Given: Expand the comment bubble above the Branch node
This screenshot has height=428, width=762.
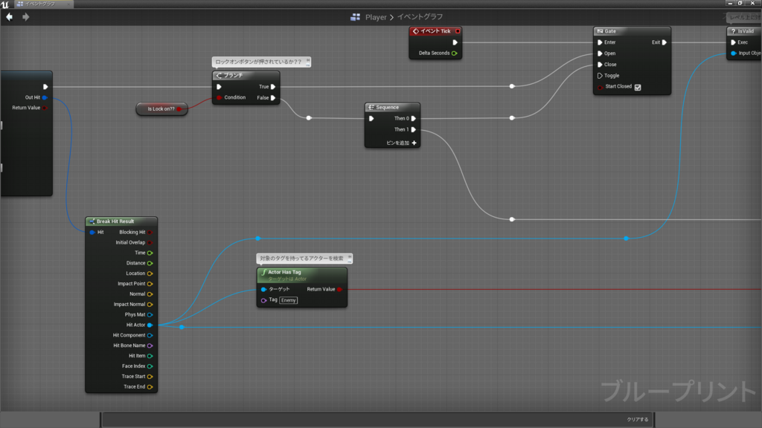Looking at the screenshot, I should pyautogui.click(x=307, y=60).
